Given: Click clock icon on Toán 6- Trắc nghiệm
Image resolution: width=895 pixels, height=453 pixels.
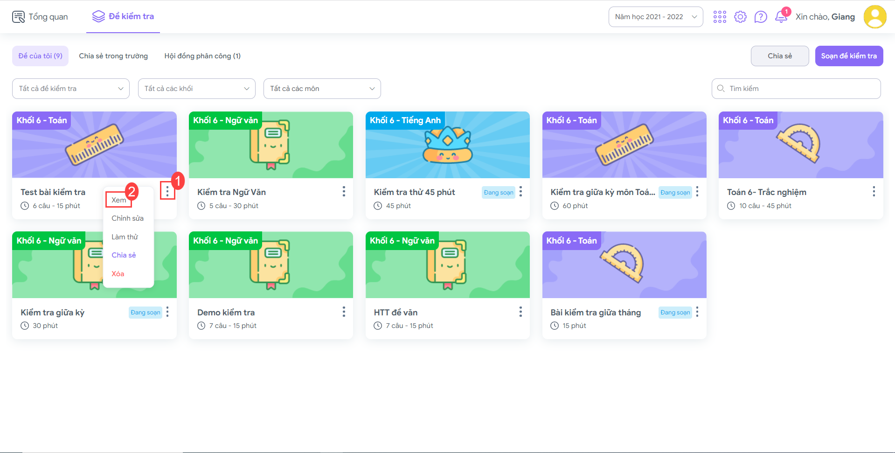Looking at the screenshot, I should point(731,206).
